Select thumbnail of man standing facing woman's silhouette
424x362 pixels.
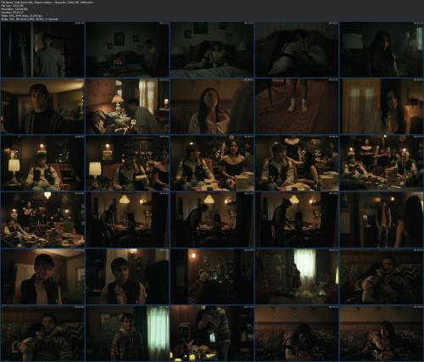pyautogui.click(x=382, y=220)
